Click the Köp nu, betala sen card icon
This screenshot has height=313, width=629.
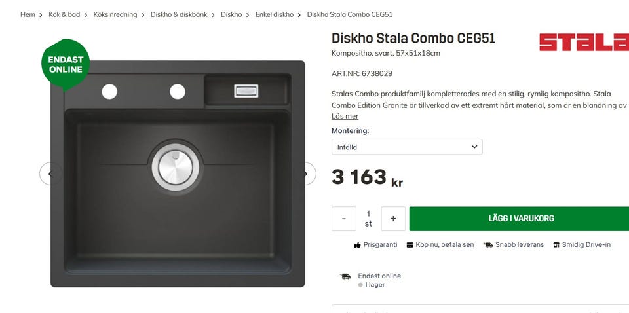coord(410,245)
